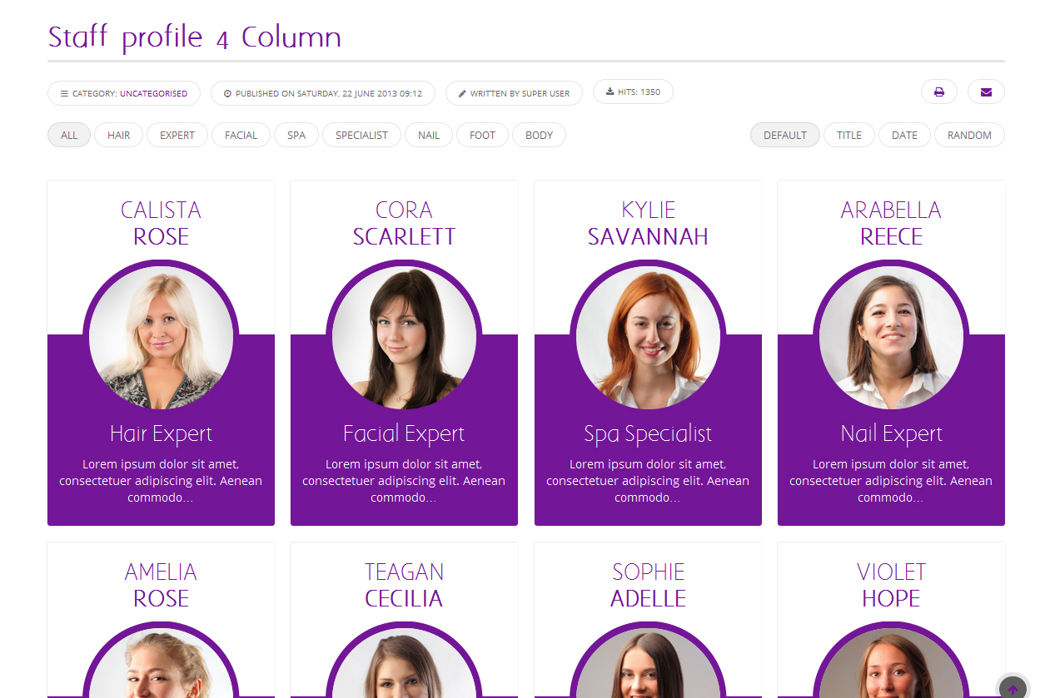Select the NAIL filter button
The height and width of the screenshot is (698, 1050).
(x=429, y=135)
